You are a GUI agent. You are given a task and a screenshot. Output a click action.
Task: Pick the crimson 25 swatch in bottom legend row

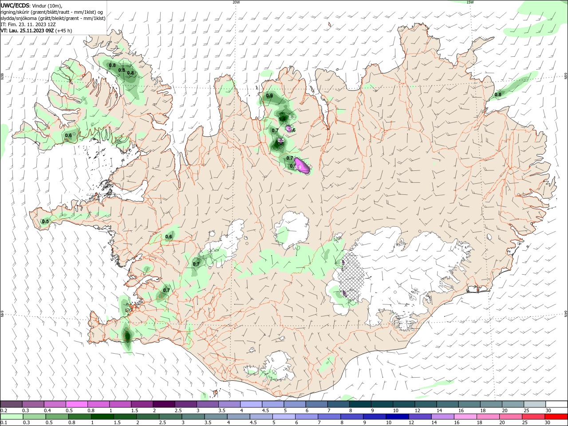click(x=533, y=417)
